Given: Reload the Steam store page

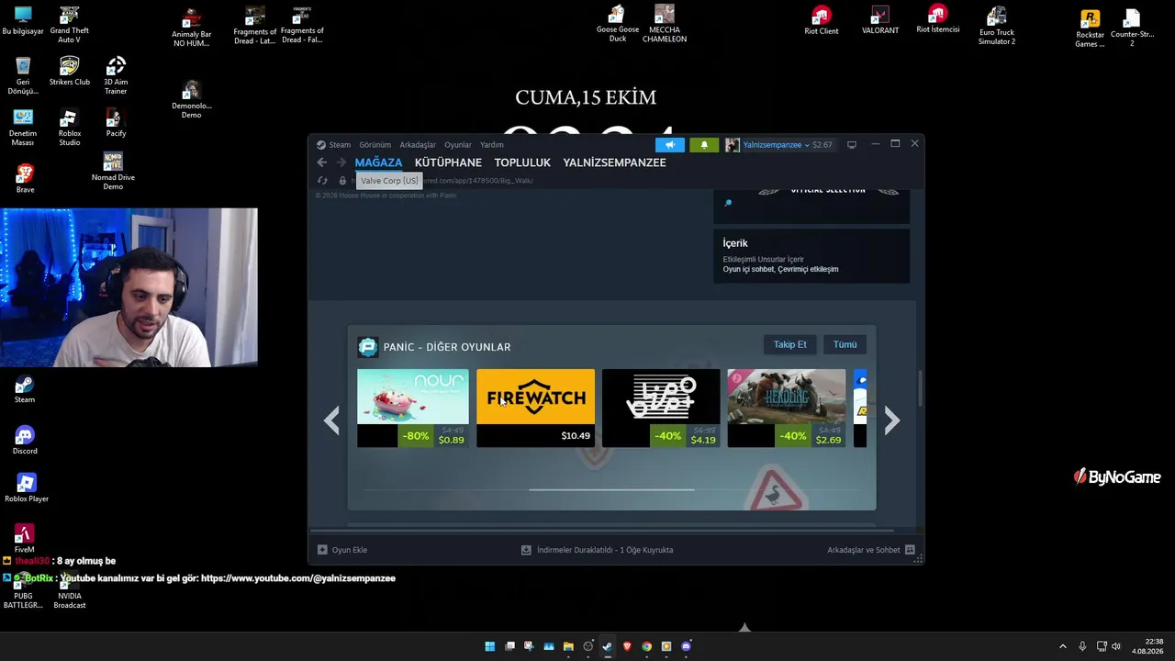Looking at the screenshot, I should 322,181.
